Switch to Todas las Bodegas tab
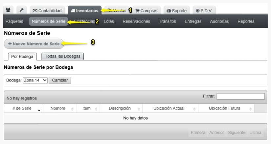Screen dimensions: 271x144 coord(62,56)
